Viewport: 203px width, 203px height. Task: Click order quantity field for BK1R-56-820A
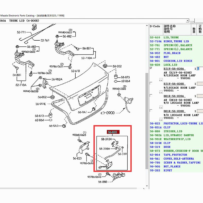(200, 96)
